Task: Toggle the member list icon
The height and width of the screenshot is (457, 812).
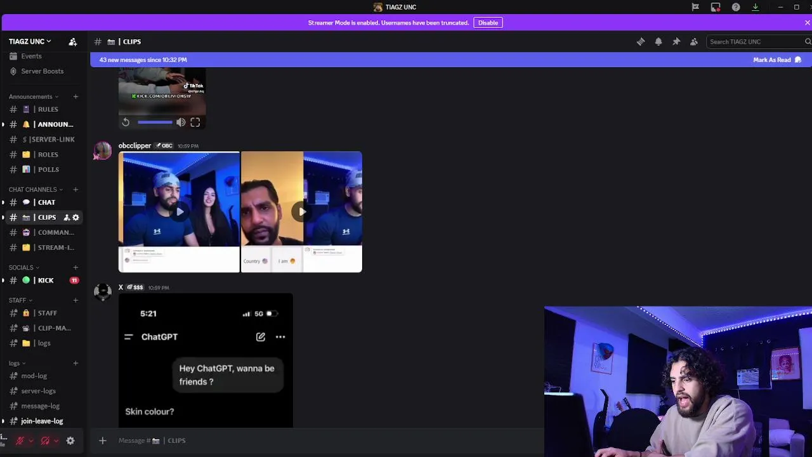Action: tap(694, 41)
